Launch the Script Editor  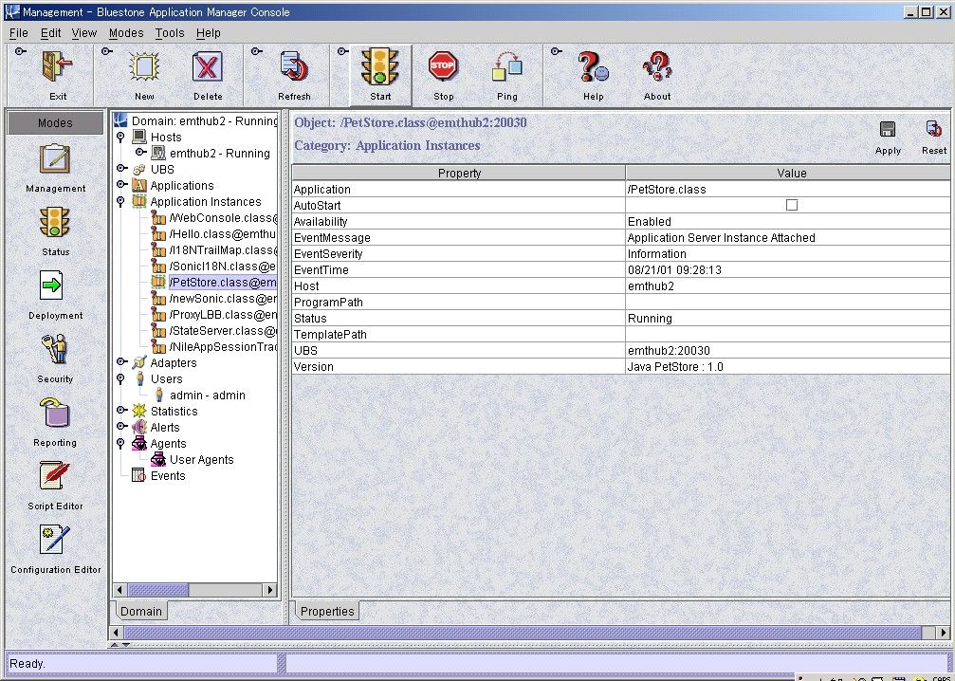[x=55, y=476]
